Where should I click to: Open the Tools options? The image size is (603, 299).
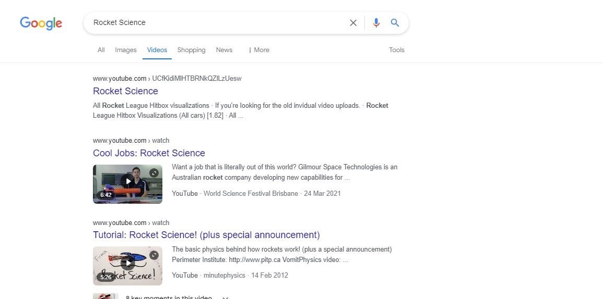396,50
